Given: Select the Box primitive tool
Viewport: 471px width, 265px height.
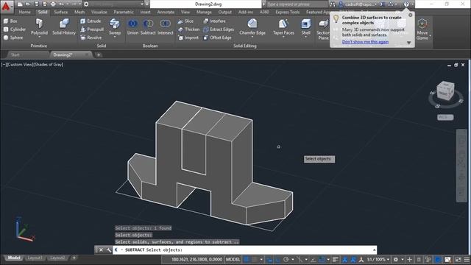Looking at the screenshot, I should click(10, 21).
